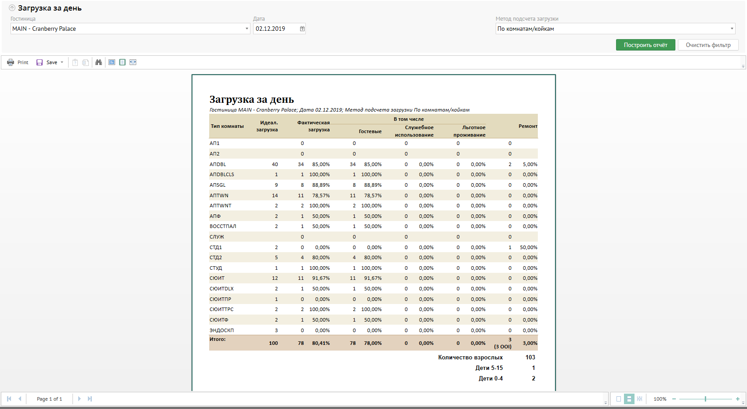The height and width of the screenshot is (409, 747).
Task: Select the blue actual-size view icon
Action: (112, 62)
